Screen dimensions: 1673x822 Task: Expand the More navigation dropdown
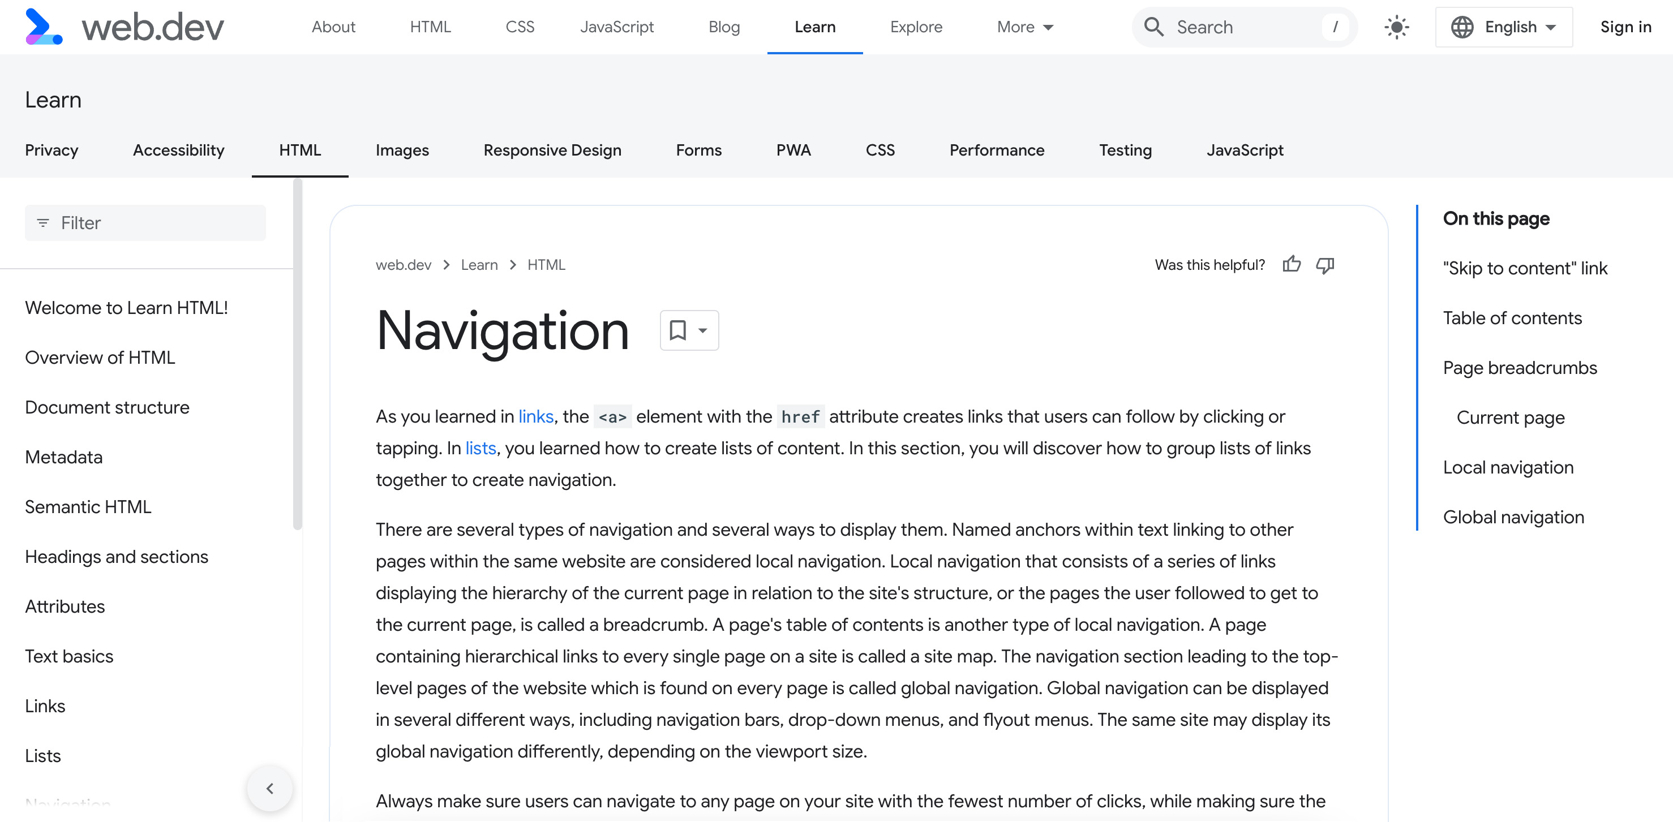[x=1022, y=27]
